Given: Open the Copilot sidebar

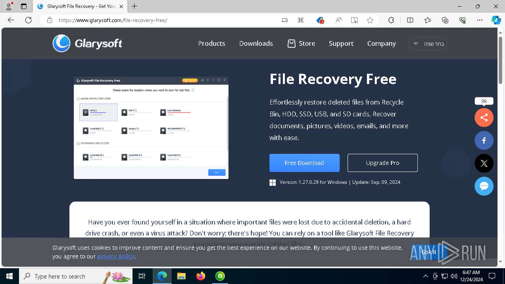Looking at the screenshot, I should tap(496, 20).
